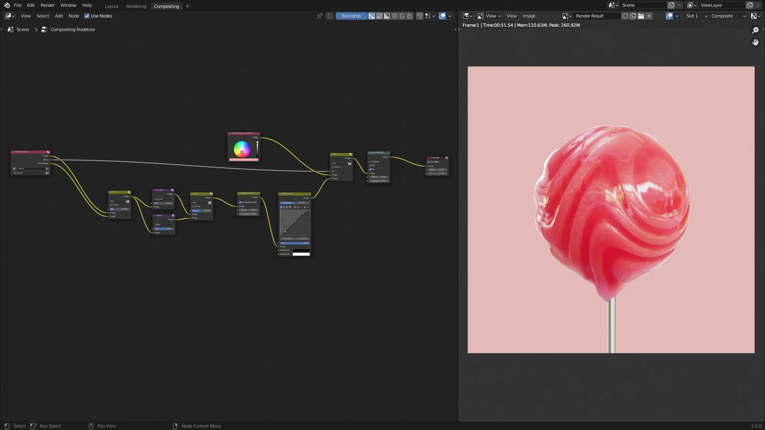Click the Scene breadcrumb link
The height and width of the screenshot is (430, 765).
click(22, 29)
